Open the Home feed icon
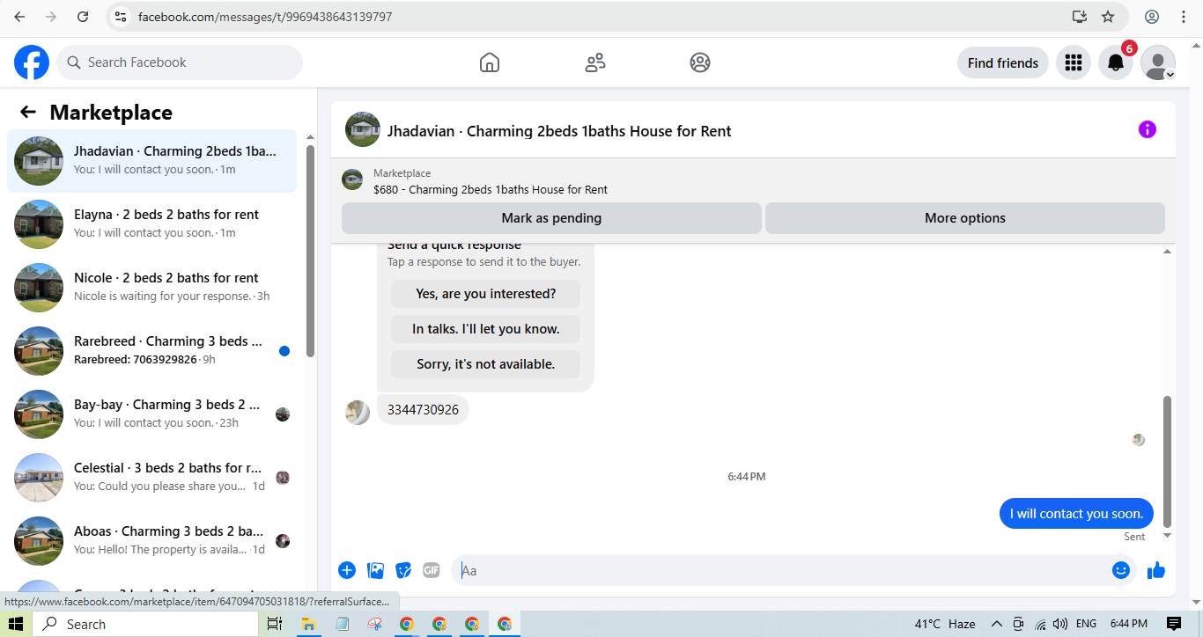Image resolution: width=1203 pixels, height=637 pixels. pos(490,62)
